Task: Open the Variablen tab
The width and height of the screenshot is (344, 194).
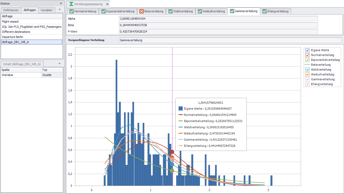Action: click(x=47, y=10)
